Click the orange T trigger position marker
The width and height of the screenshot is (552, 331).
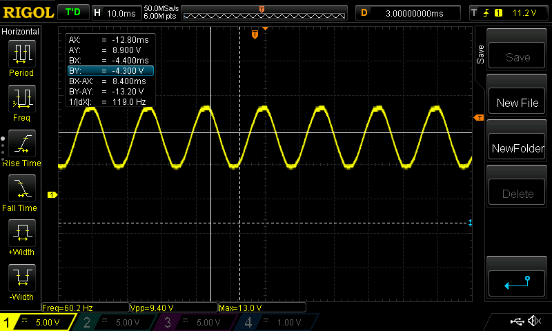tap(255, 34)
